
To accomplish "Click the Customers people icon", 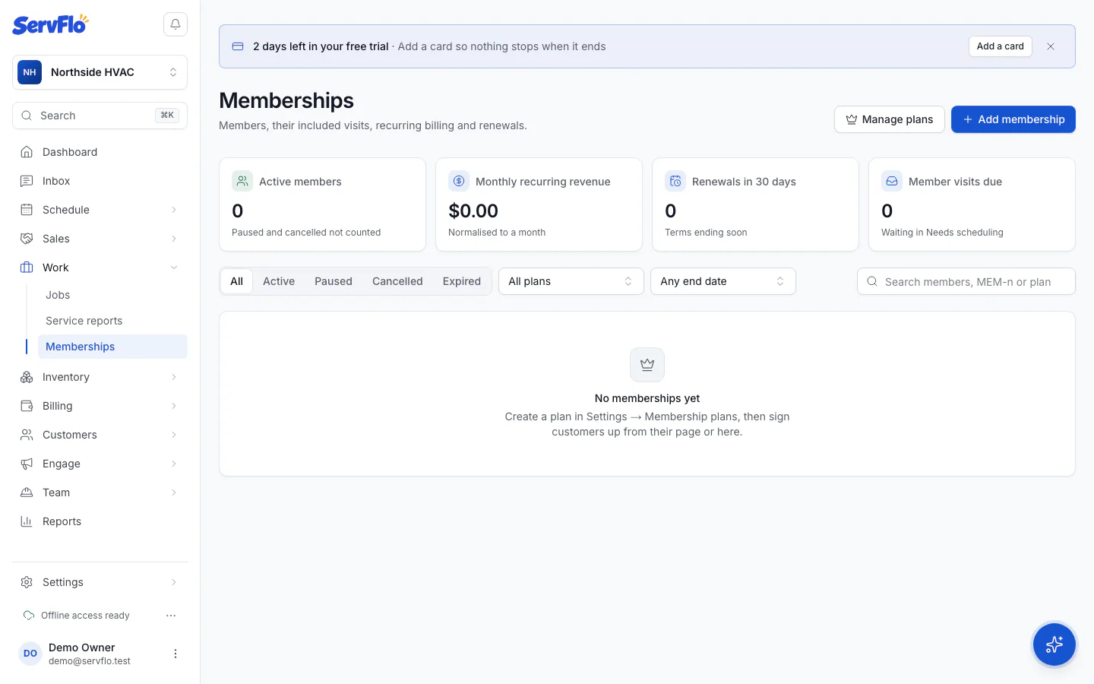I will pyautogui.click(x=27, y=435).
